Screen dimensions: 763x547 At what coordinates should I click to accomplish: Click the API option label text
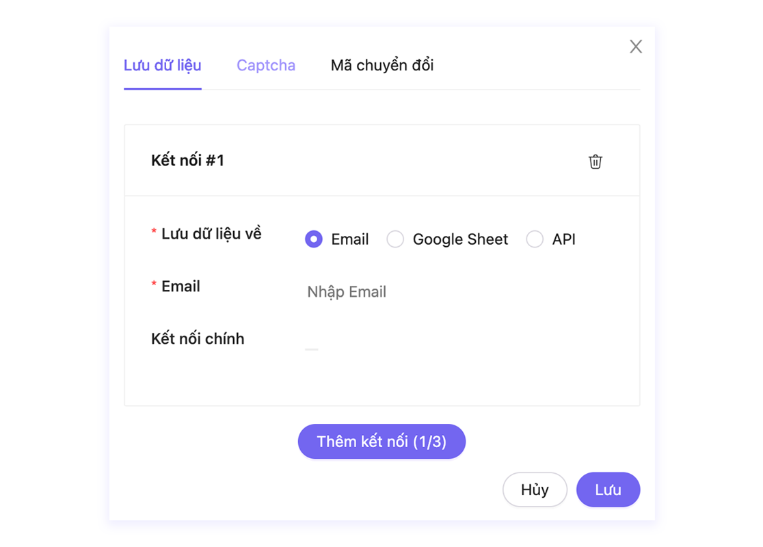coord(564,239)
